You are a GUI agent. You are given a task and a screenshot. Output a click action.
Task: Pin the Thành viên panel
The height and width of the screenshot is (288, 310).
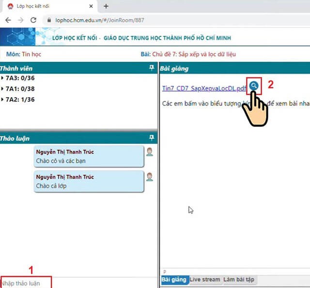click(x=152, y=68)
